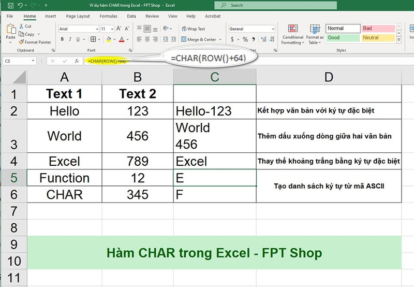Toggle Middle Align in the alignment group

pos(147,28)
